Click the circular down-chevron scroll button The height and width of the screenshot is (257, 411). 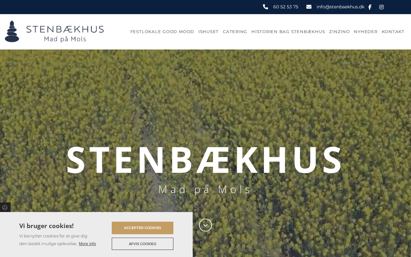[x=205, y=225]
